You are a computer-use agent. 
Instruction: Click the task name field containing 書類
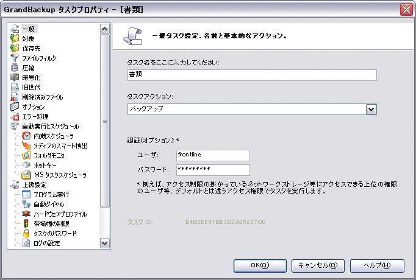click(252, 75)
